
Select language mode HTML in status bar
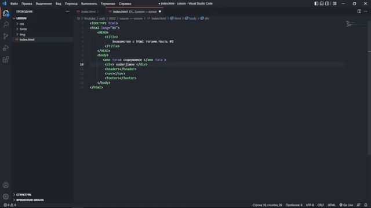(331, 205)
